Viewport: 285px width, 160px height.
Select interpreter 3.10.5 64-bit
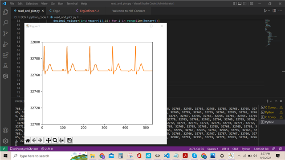[x=261, y=149]
